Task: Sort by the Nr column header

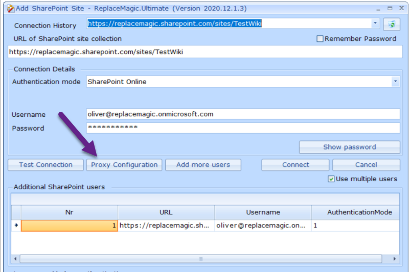Action: [69, 212]
